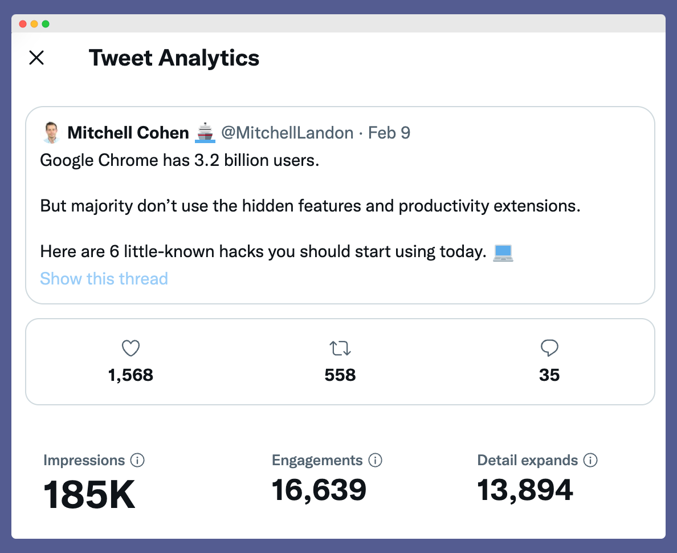The height and width of the screenshot is (553, 677).
Task: Select the 35 replies count
Action: tap(549, 375)
